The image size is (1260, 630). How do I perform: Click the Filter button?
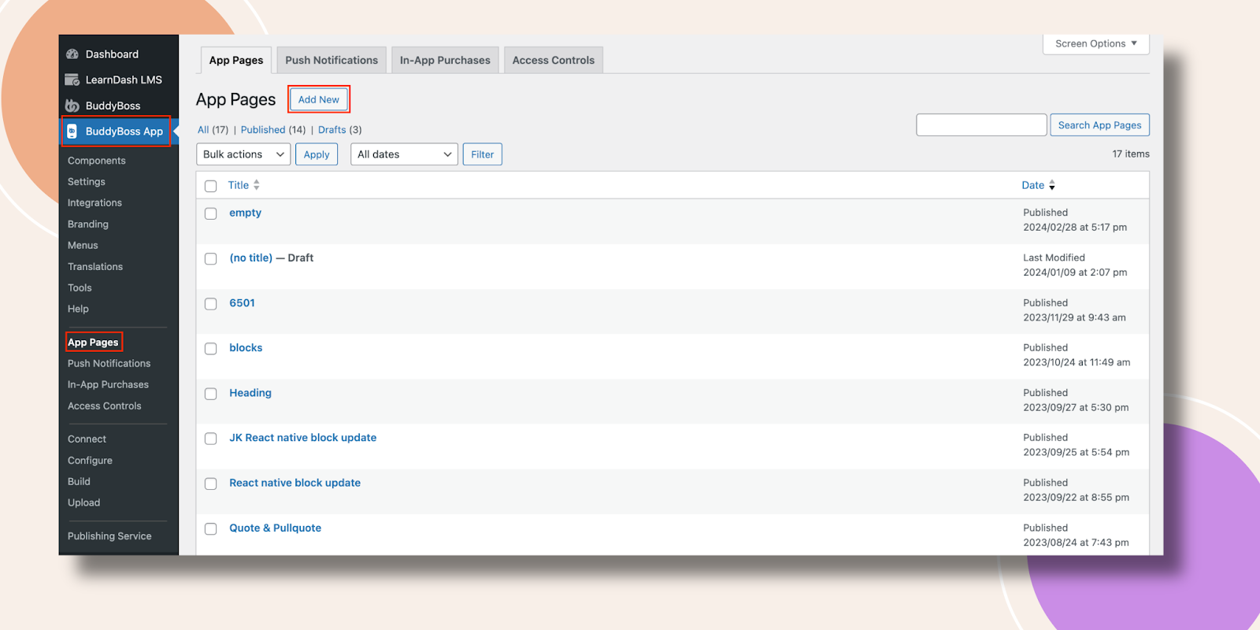[483, 154]
